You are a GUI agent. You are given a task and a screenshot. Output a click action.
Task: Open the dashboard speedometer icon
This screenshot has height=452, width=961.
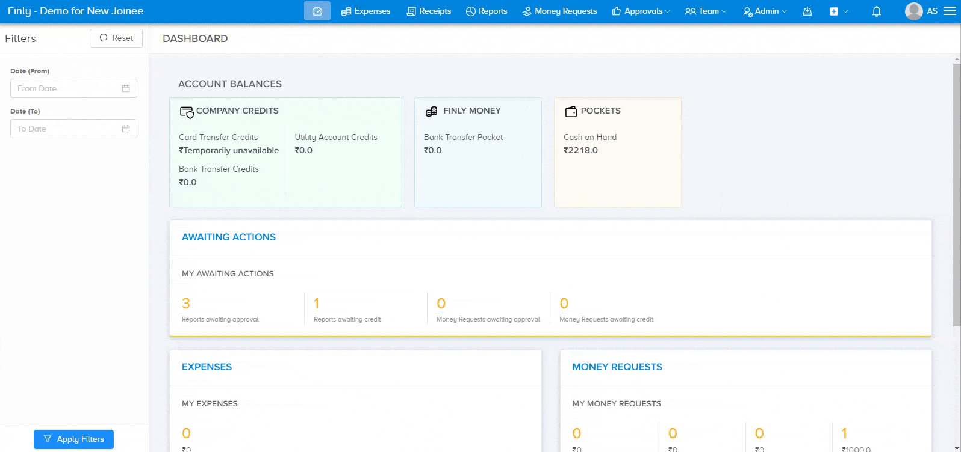[317, 11]
